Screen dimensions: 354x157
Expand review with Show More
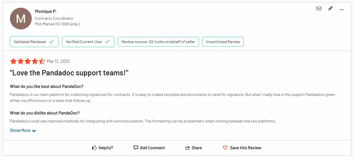click(x=23, y=130)
